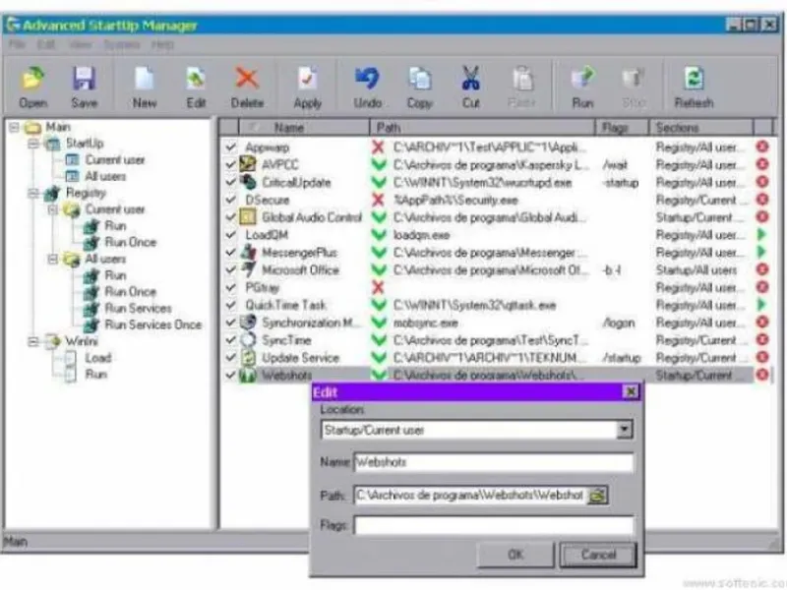Toggle Global Audio Control checkbox
Screen dimensions: 787x590
[230, 216]
